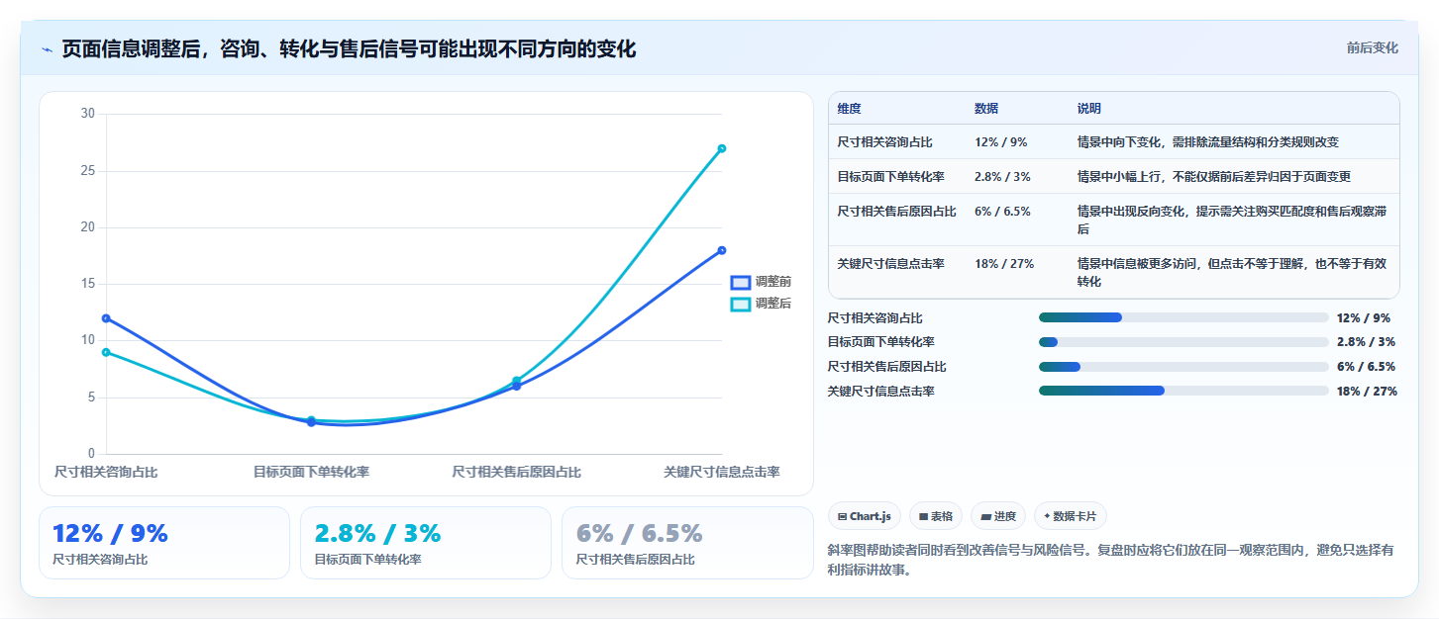Viewport: 1439px width, 619px height.
Task: Click the table cell 尺寸相关售后原因占比
Action: point(896,212)
